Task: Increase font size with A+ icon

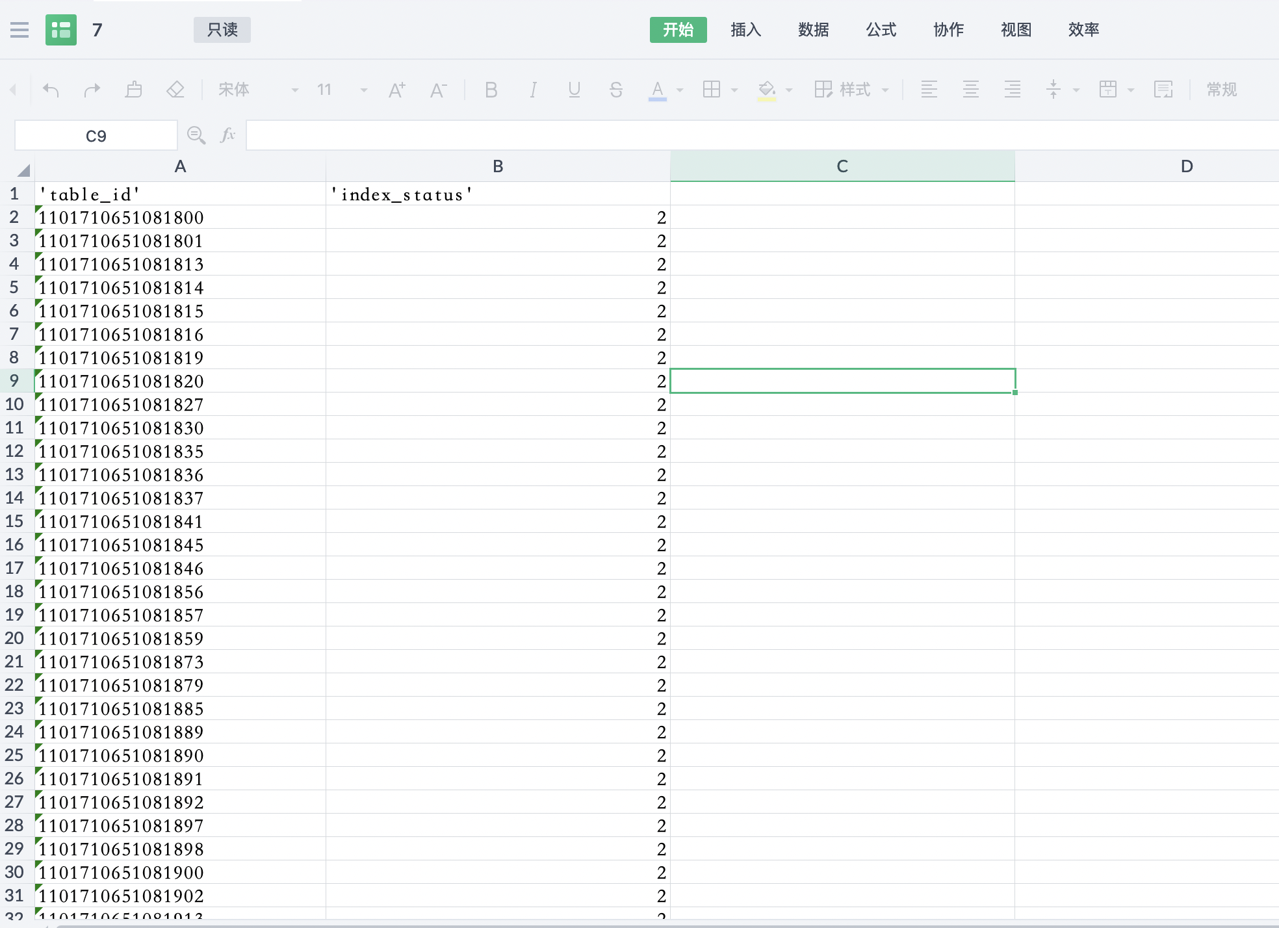Action: click(x=396, y=90)
